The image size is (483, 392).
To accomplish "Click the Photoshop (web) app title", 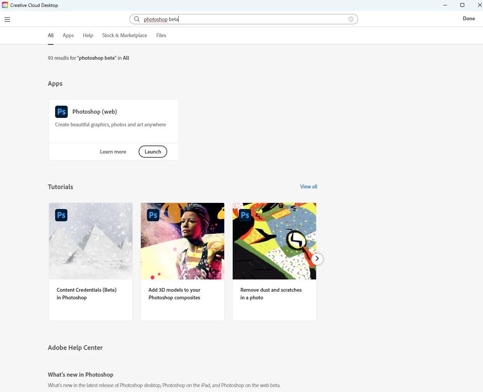I will click(x=95, y=112).
